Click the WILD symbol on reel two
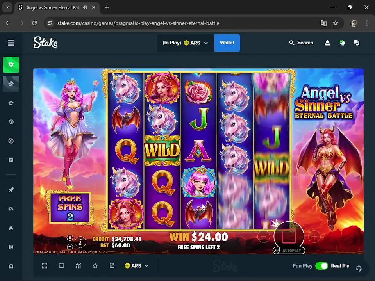This screenshot has width=375, height=281. coord(162,151)
